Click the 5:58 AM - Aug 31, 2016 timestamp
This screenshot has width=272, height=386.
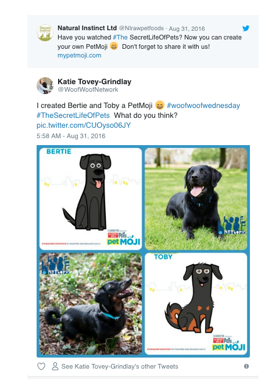click(x=71, y=136)
